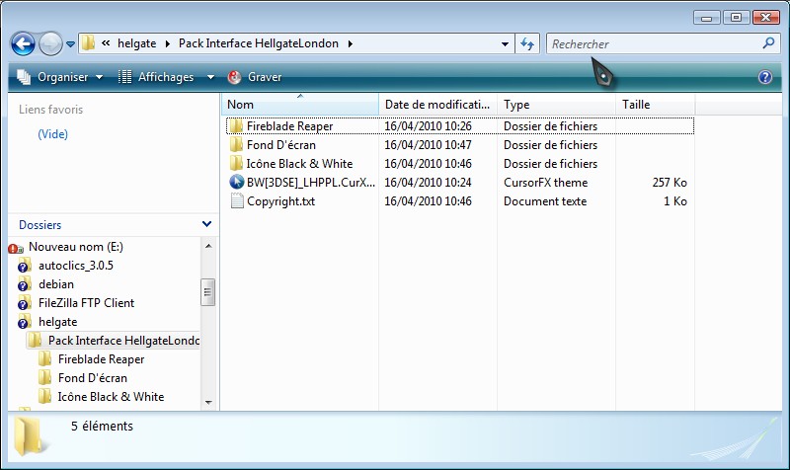Click the 257 Ko size cell

pos(670,183)
